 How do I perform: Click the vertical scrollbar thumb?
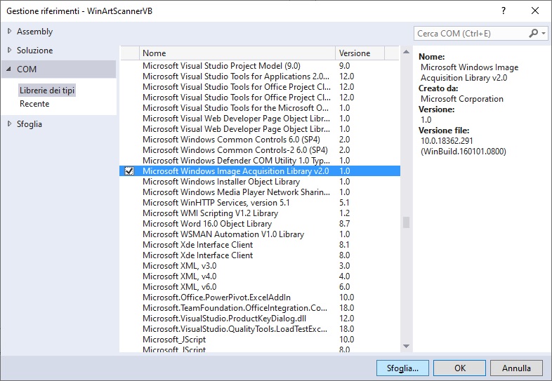pyautogui.click(x=406, y=222)
